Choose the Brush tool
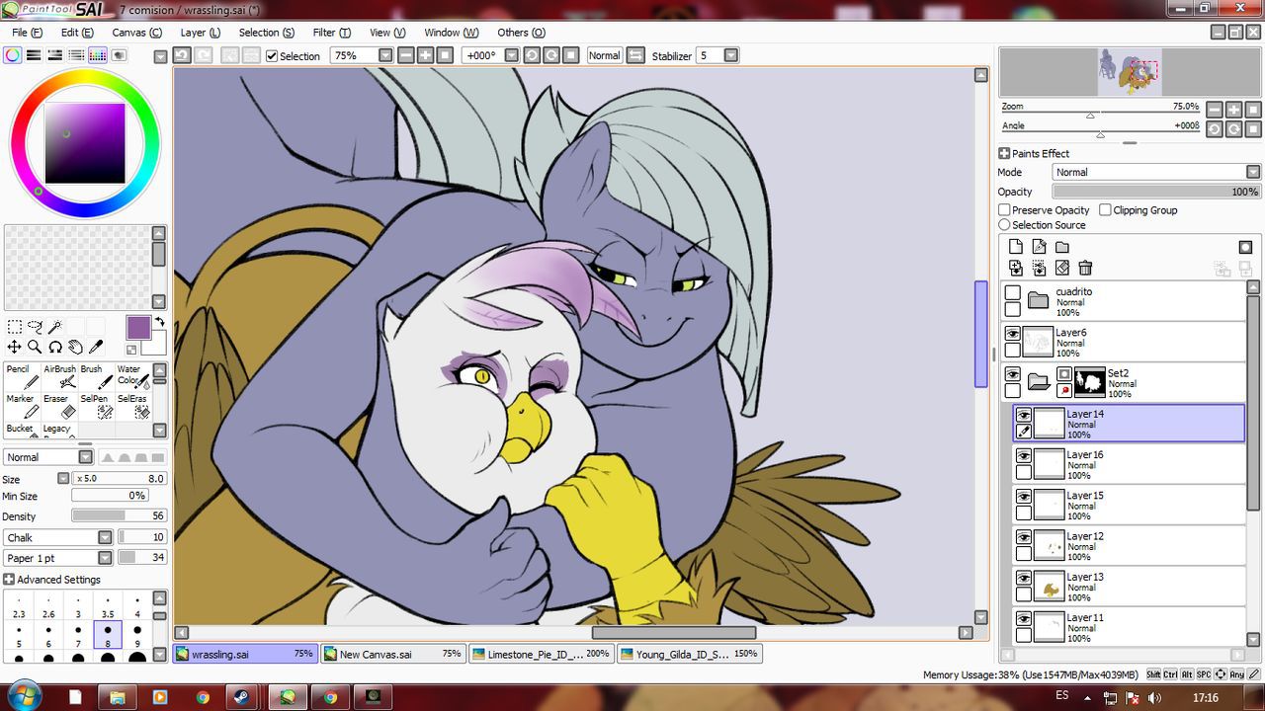This screenshot has width=1265, height=711. (97, 376)
